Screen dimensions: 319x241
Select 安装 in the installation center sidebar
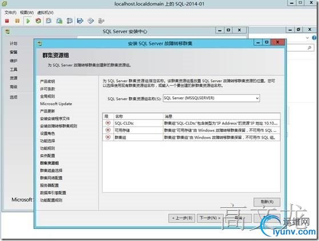click(13, 52)
